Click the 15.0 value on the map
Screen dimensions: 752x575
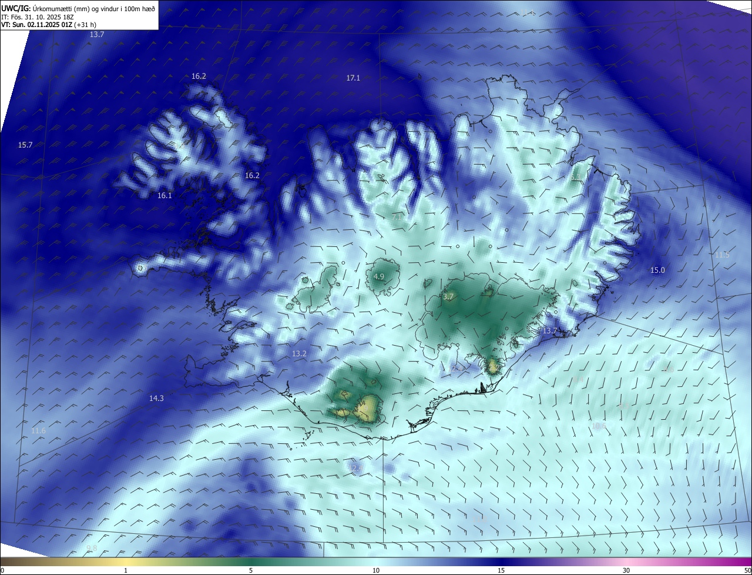click(x=657, y=270)
